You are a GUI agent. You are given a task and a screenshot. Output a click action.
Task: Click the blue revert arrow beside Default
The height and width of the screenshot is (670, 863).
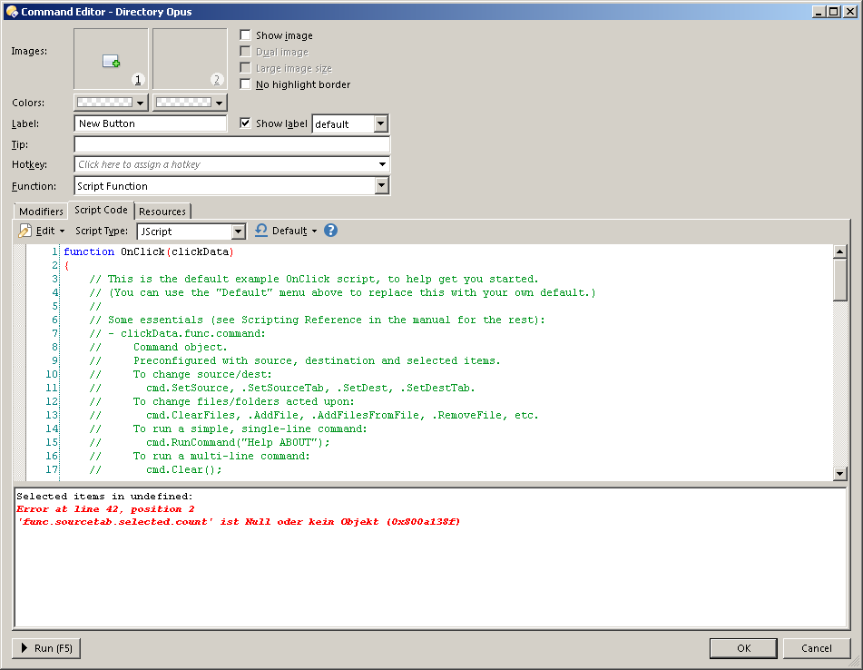[x=260, y=231]
